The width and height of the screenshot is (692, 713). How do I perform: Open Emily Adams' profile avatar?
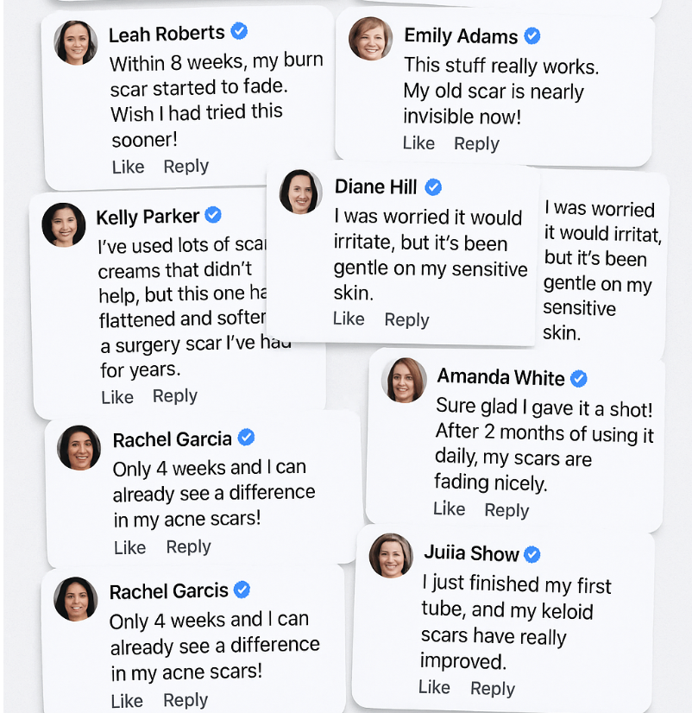371,39
